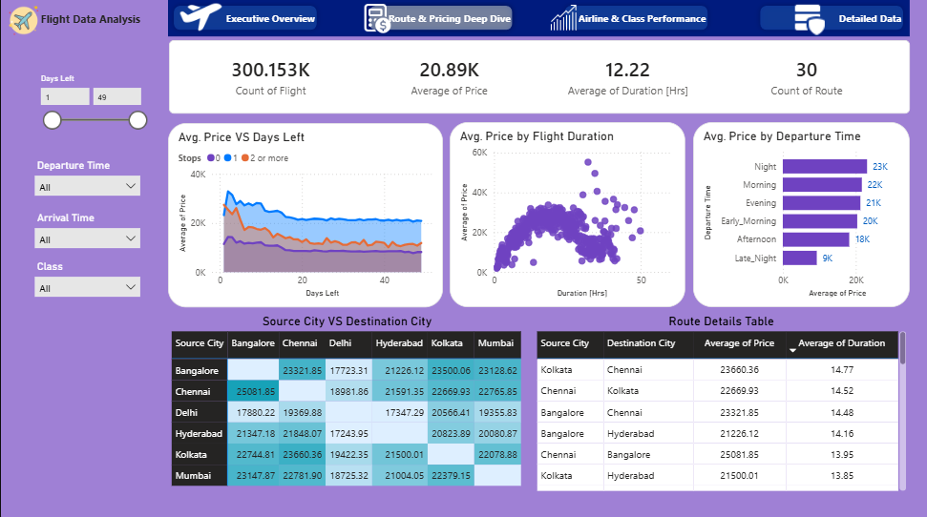
Task: Sort by Average of Duration column header
Action: pos(841,343)
